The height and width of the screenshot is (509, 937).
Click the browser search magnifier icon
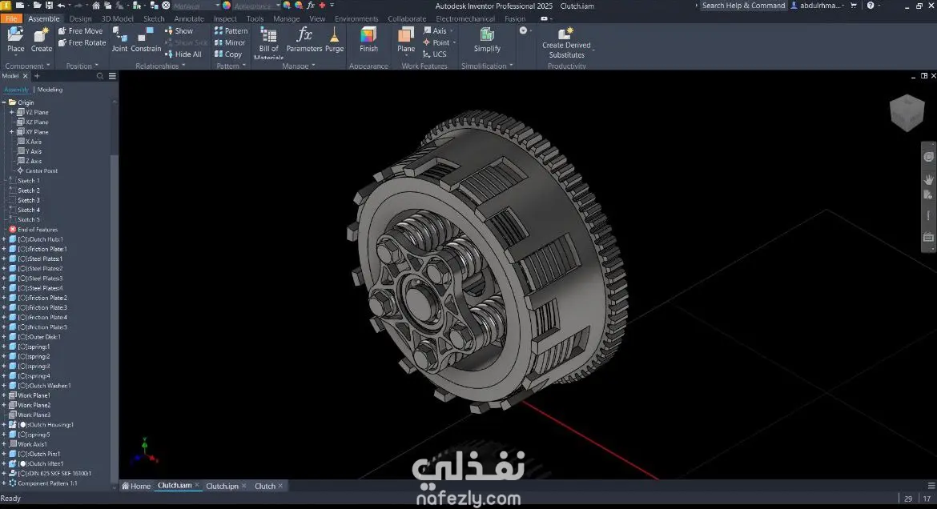[x=100, y=76]
